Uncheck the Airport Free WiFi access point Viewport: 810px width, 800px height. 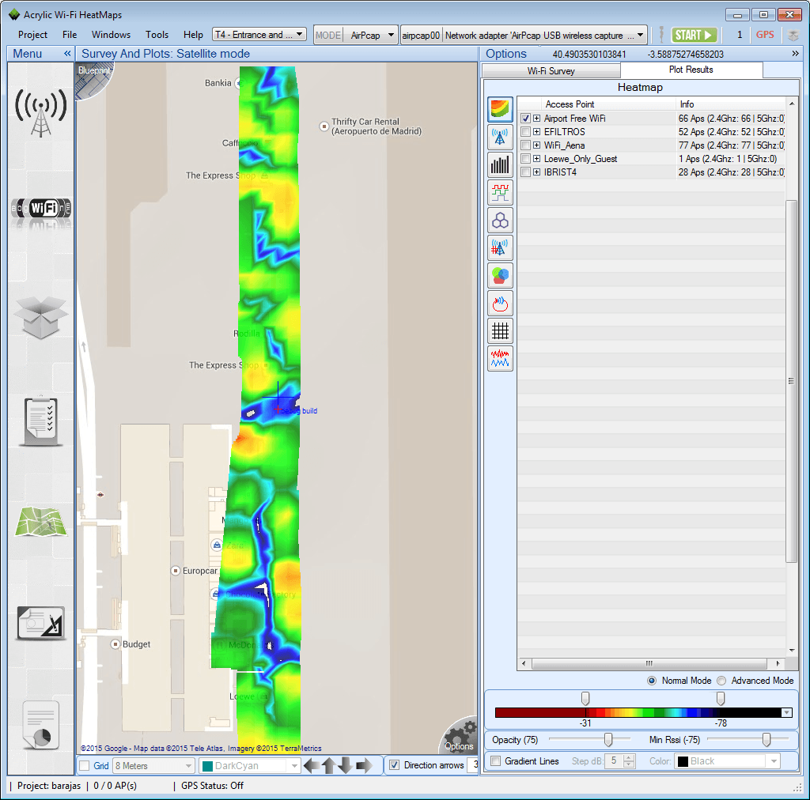526,117
